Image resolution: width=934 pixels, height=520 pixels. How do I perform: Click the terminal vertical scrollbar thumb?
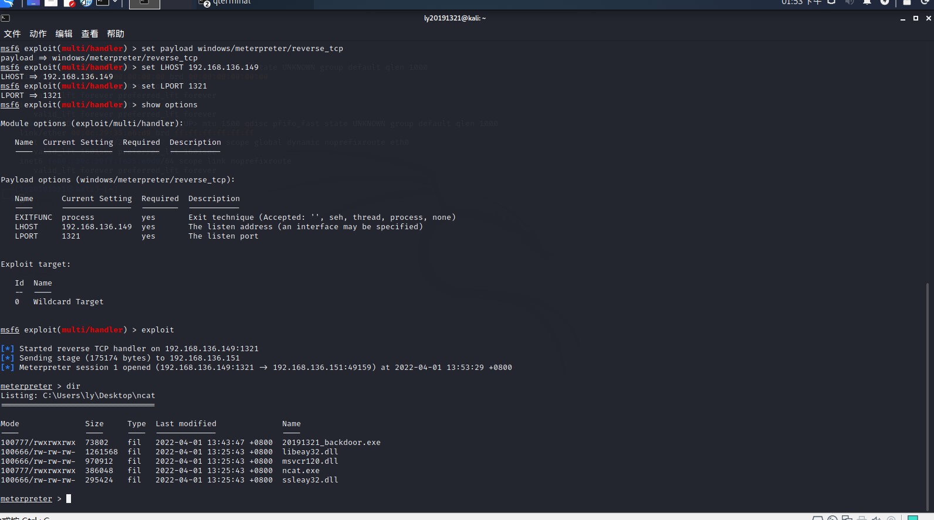click(x=928, y=396)
